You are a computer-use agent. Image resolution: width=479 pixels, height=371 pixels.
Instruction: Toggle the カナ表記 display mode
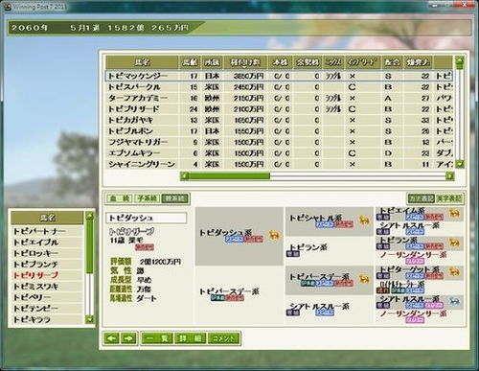pyautogui.click(x=421, y=198)
